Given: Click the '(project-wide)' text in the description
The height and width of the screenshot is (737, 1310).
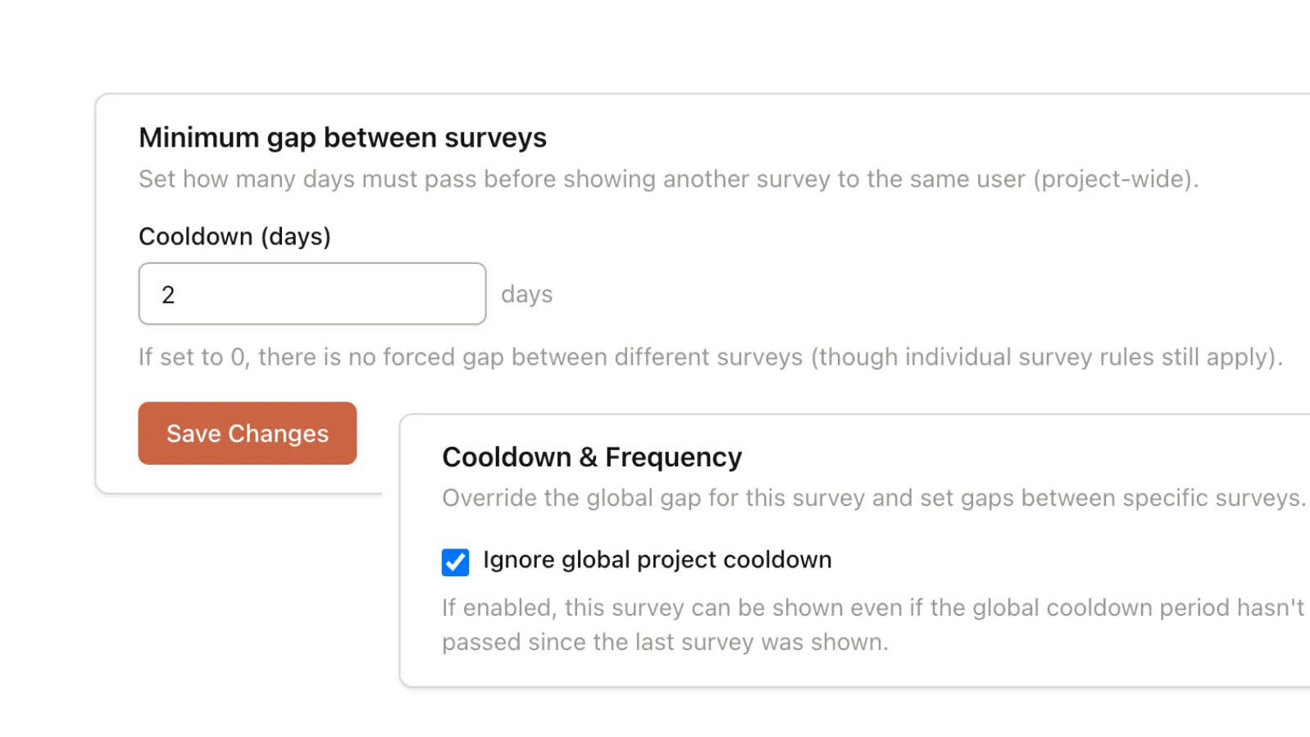Looking at the screenshot, I should pyautogui.click(x=1115, y=179).
